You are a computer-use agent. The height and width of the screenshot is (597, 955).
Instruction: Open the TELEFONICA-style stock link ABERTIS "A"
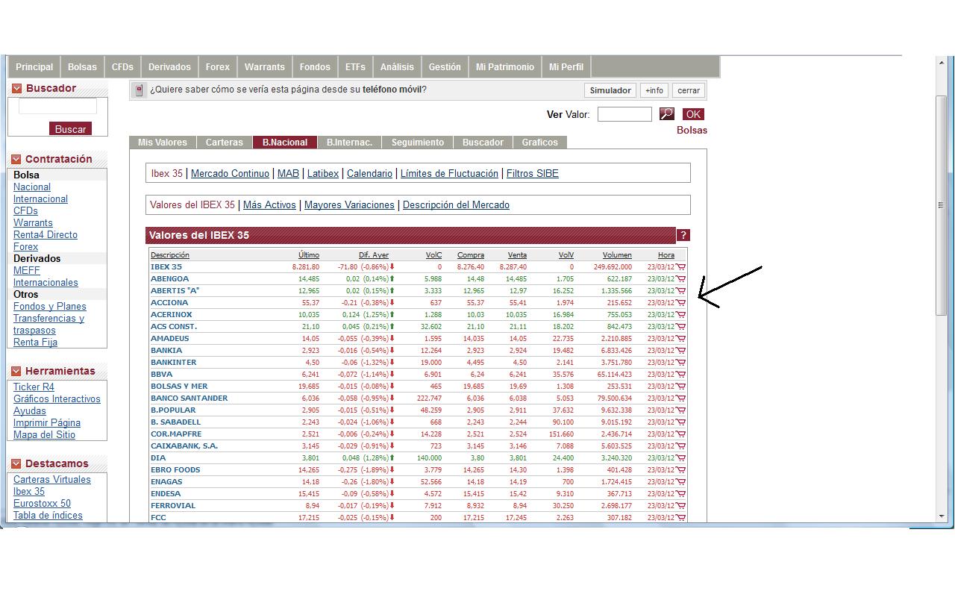pyautogui.click(x=175, y=291)
